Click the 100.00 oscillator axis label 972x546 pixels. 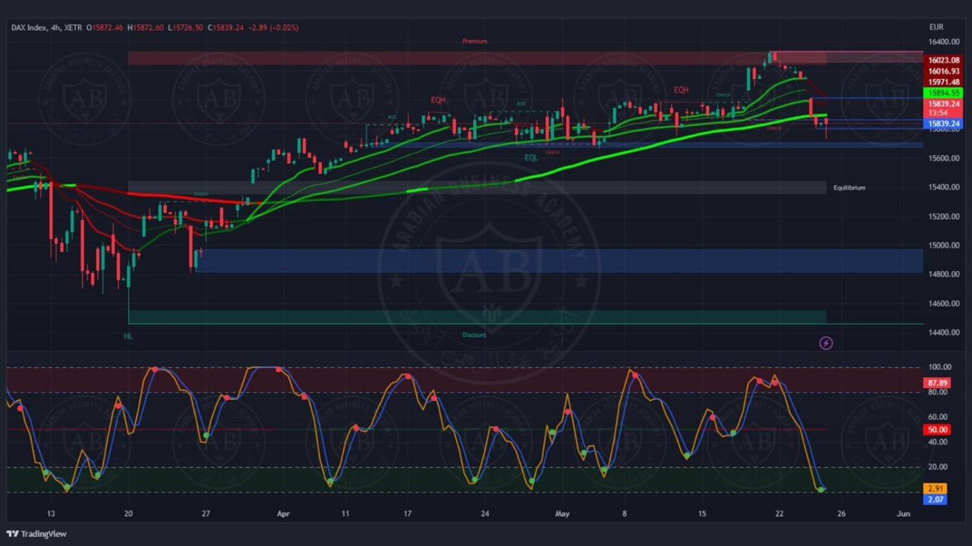[940, 367]
